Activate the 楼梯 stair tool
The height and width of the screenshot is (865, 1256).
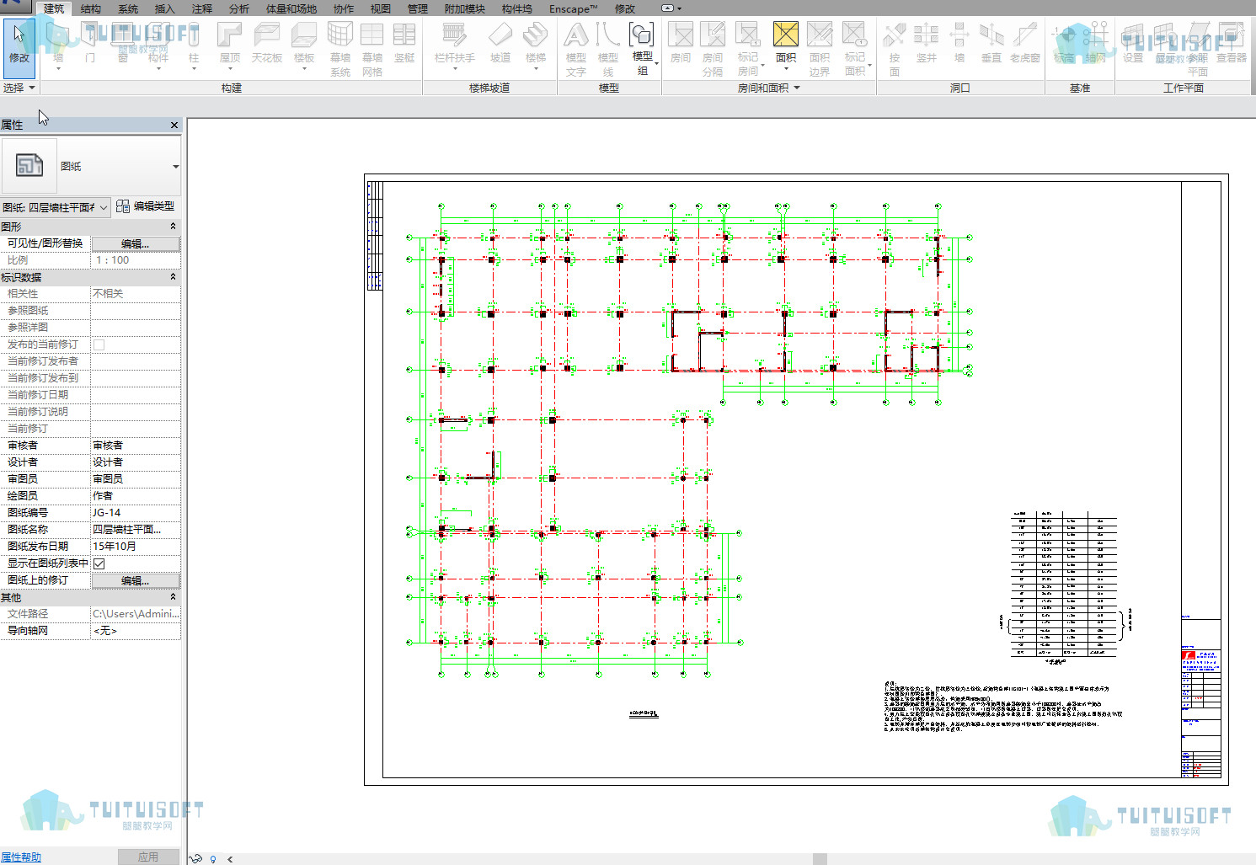pos(536,45)
